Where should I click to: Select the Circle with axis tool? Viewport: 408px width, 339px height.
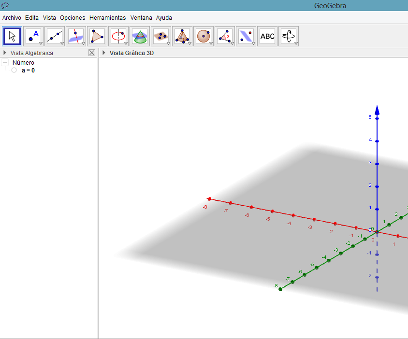[118, 36]
